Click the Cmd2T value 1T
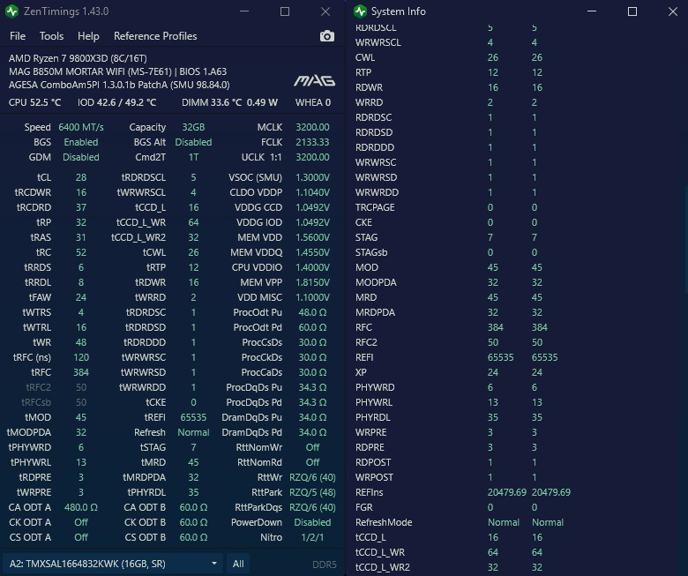This screenshot has width=688, height=576. pyautogui.click(x=193, y=157)
